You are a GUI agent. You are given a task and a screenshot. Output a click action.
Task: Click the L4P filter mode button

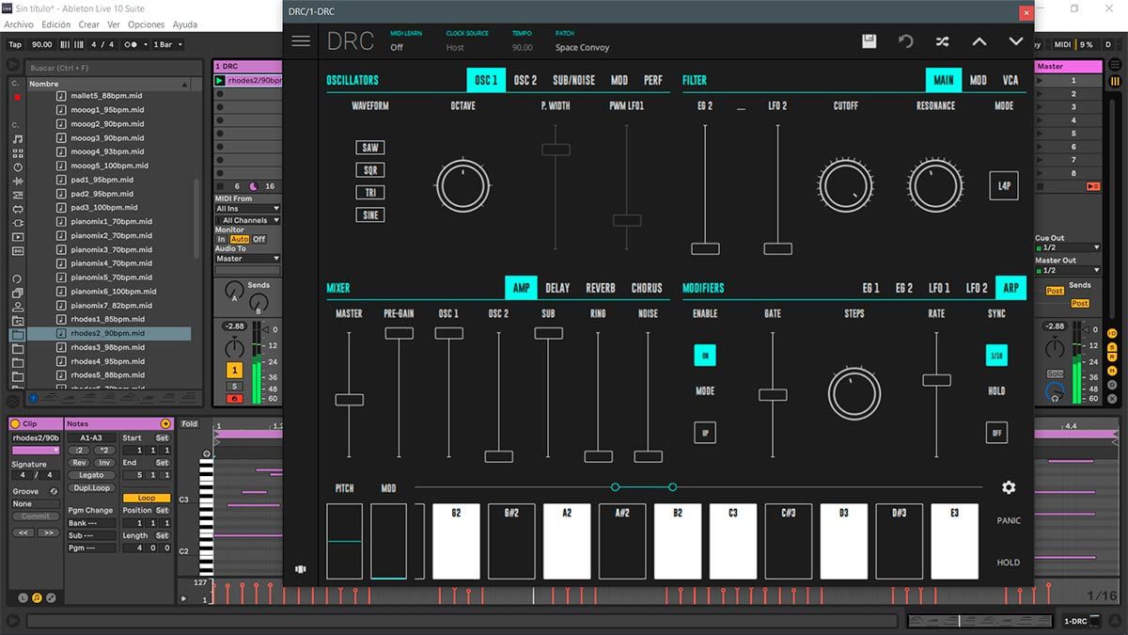pos(1004,186)
